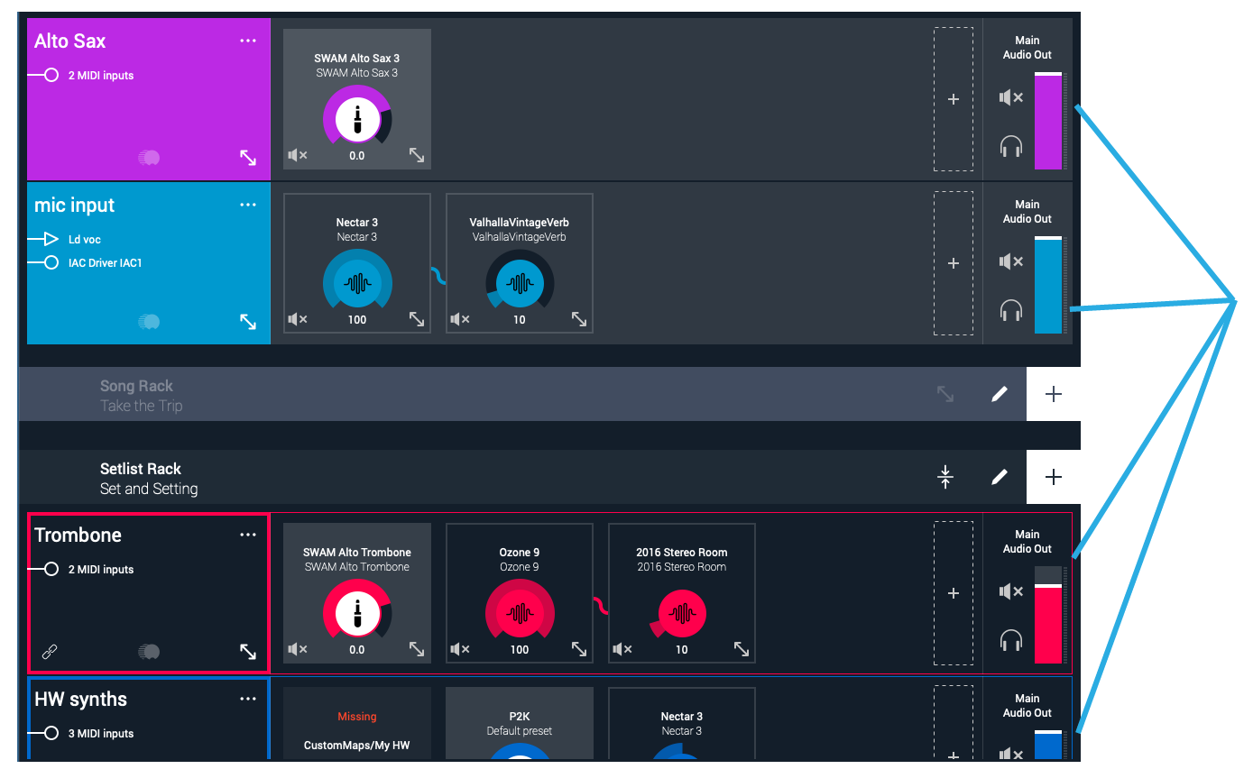Click the SWAM Alto Sax 3 instrument knob
Viewport: 1244px width, 769px height.
pyautogui.click(x=357, y=119)
